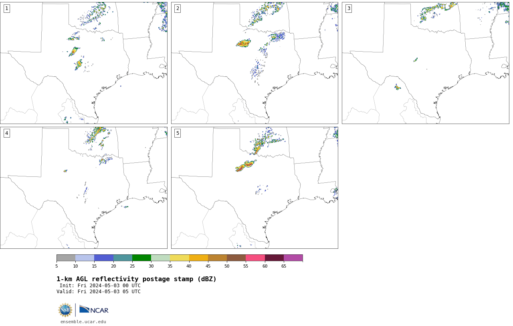The image size is (513, 326).
Task: Click the colorbar tick label 20
Action: 113,266
